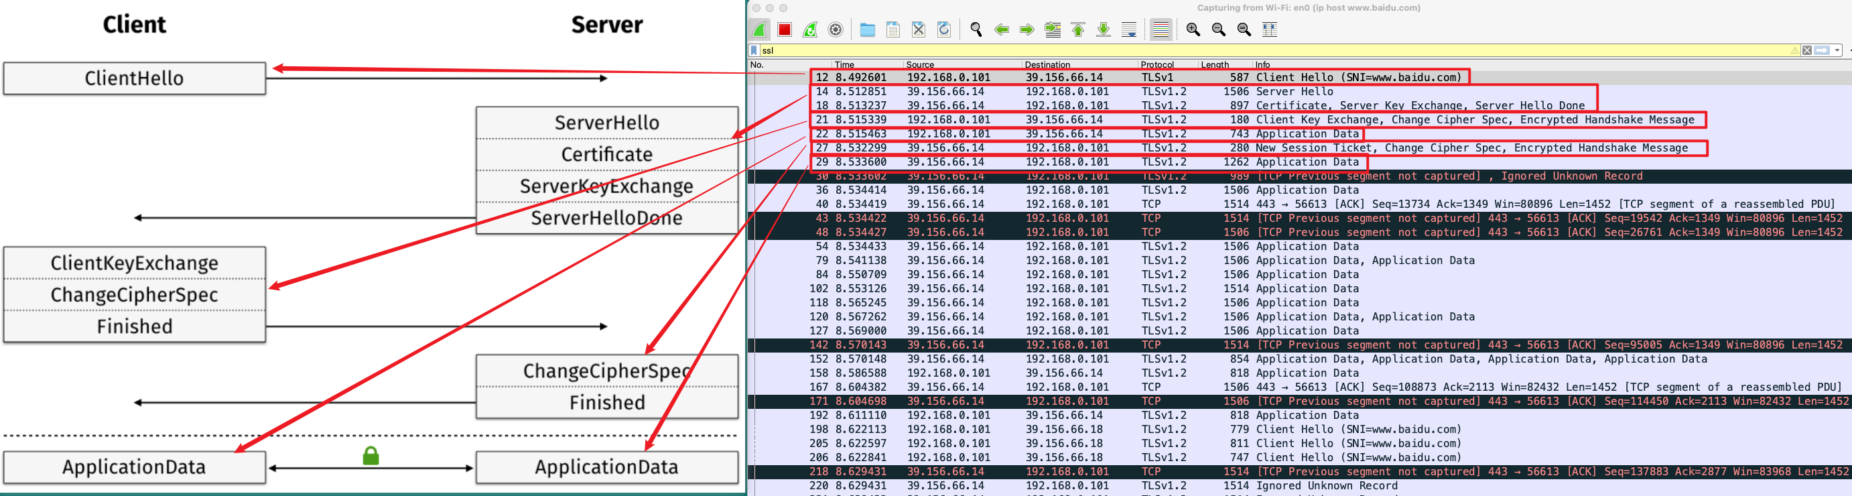Select packet 158 length 818 row

[x=1299, y=373]
